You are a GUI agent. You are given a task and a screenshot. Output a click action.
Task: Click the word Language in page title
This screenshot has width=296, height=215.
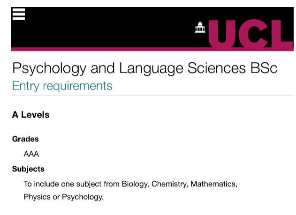coord(151,68)
